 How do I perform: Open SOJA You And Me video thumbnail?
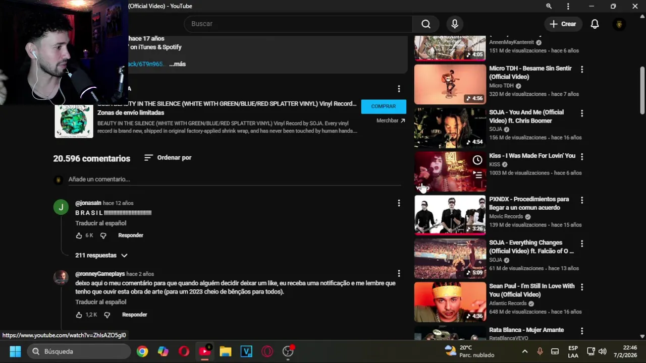click(450, 128)
